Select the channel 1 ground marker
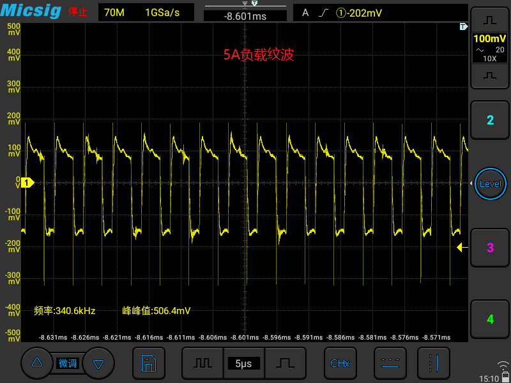This screenshot has height=383, width=511. pyautogui.click(x=27, y=183)
